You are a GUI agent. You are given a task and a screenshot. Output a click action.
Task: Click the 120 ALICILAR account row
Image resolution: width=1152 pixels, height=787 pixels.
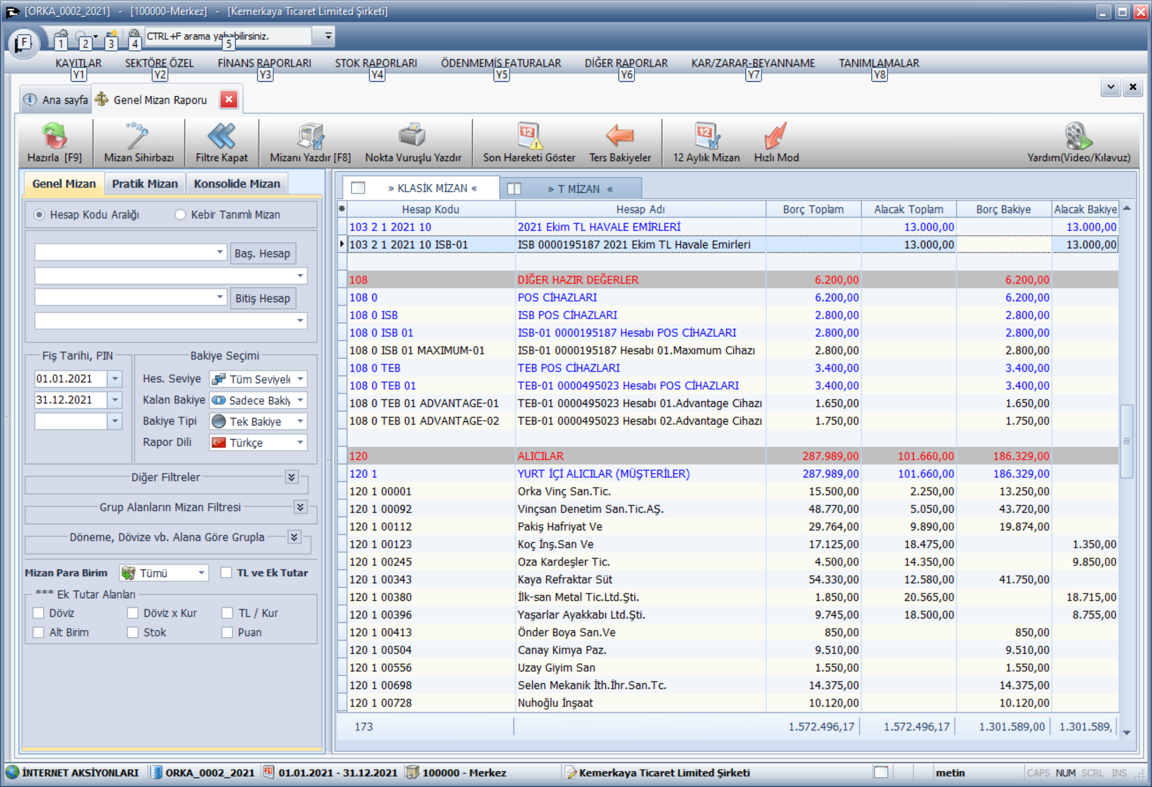click(732, 456)
